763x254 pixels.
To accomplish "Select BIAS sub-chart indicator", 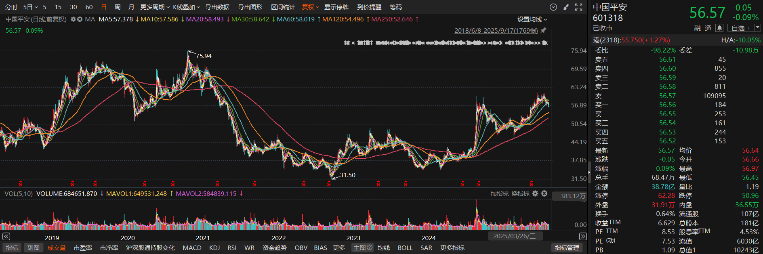I will coord(320,248).
